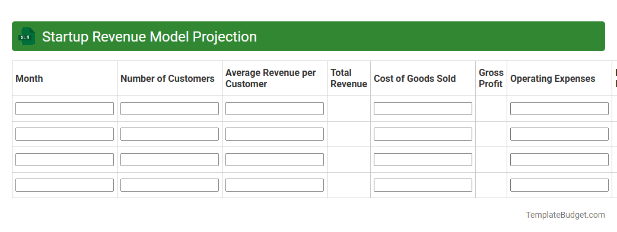Open the TemplateBudget.com link
The height and width of the screenshot is (232, 617).
point(565,215)
